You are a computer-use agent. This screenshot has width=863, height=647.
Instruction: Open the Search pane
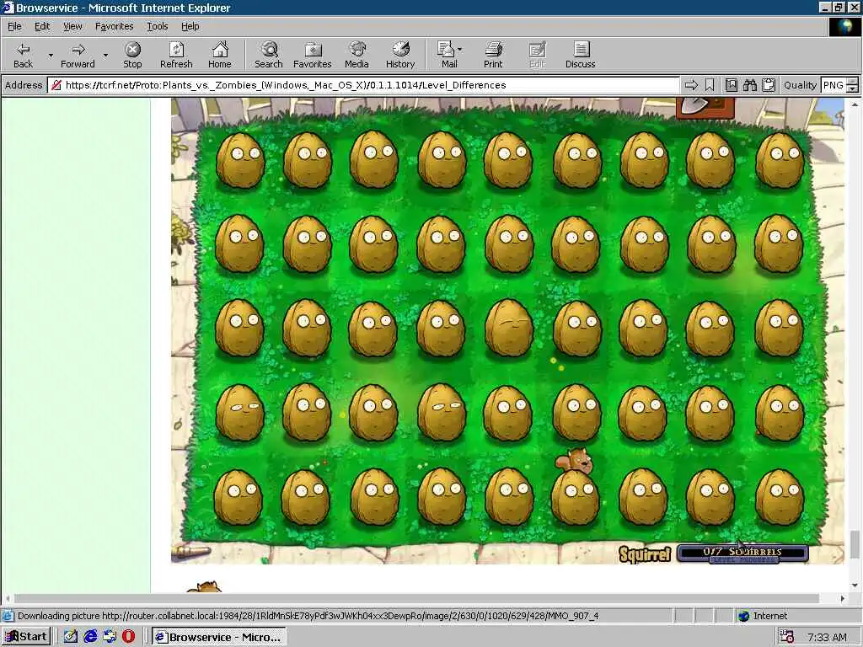pyautogui.click(x=269, y=55)
